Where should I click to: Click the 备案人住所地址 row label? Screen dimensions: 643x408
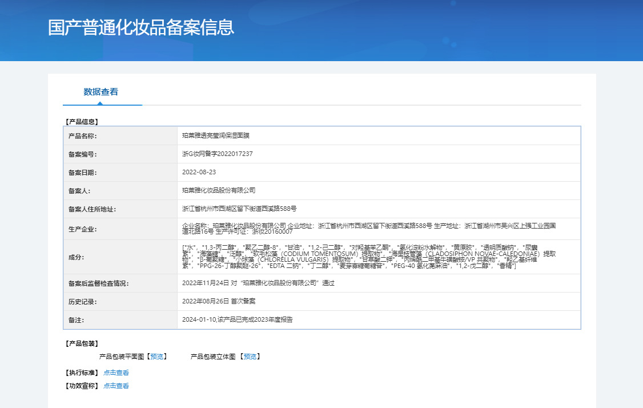tap(93, 209)
